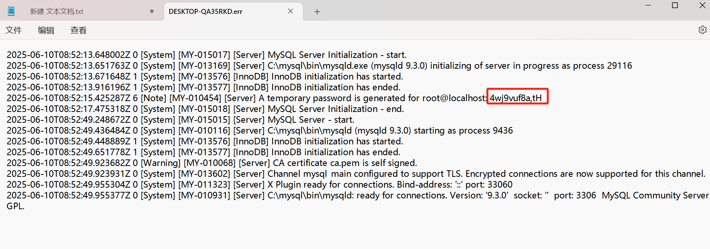Open the 查看 menu

[79, 30]
